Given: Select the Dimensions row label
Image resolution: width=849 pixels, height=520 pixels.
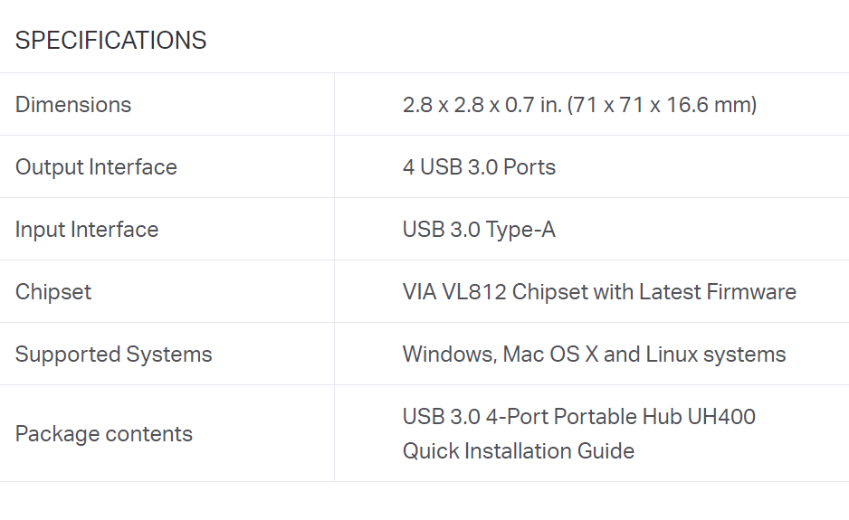Looking at the screenshot, I should click(x=73, y=105).
